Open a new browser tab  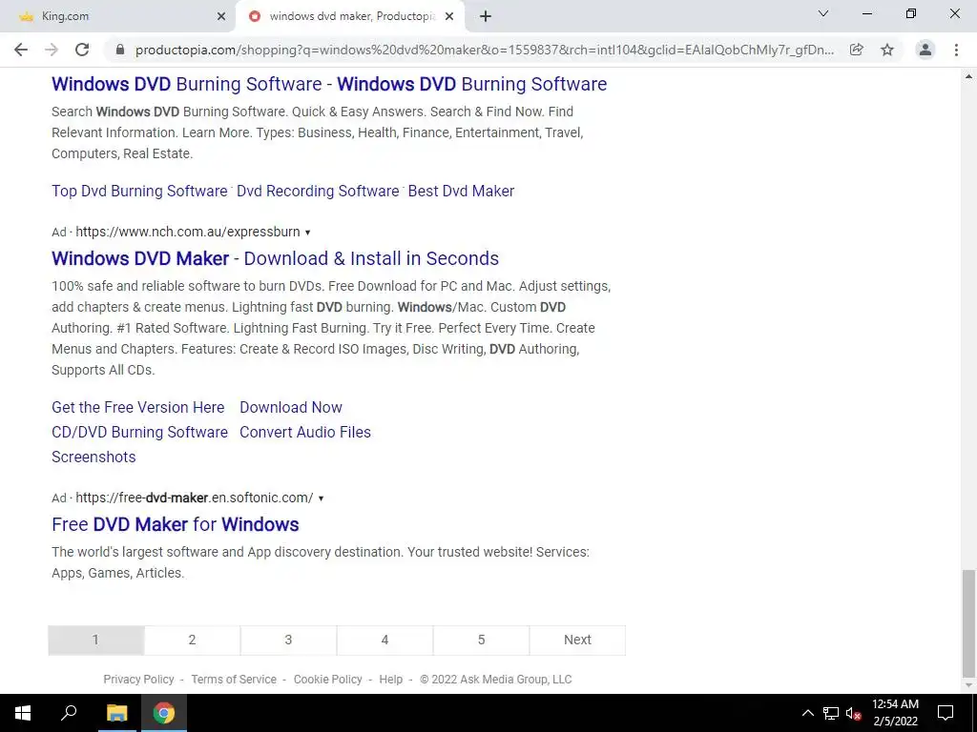coord(486,16)
